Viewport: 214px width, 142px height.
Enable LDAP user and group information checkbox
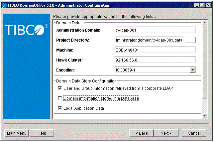click(60, 88)
